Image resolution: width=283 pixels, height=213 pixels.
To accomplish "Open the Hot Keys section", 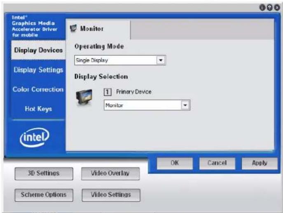I will [38, 109].
